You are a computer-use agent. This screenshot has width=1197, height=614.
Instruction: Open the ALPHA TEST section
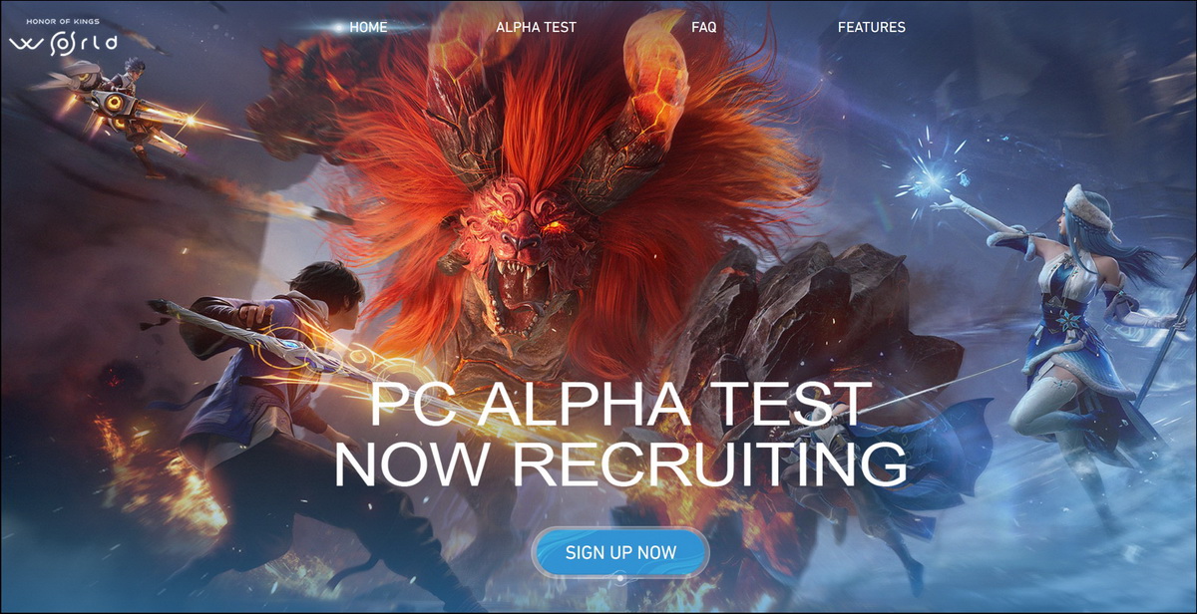(x=536, y=27)
